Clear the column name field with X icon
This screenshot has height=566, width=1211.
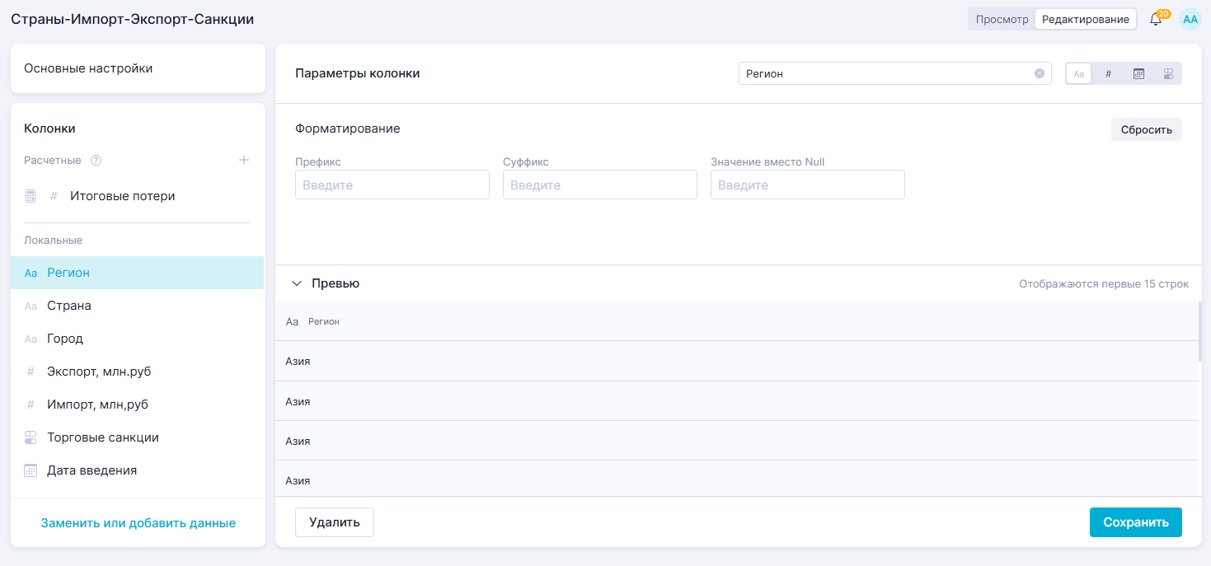[x=1040, y=73]
